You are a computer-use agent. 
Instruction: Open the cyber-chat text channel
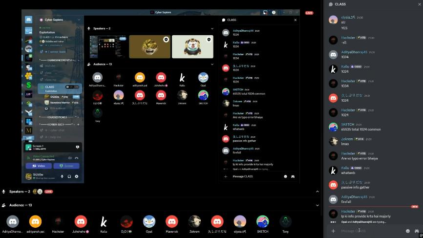point(57,130)
